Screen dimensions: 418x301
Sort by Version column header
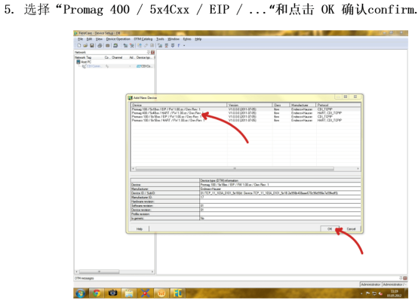click(250, 105)
